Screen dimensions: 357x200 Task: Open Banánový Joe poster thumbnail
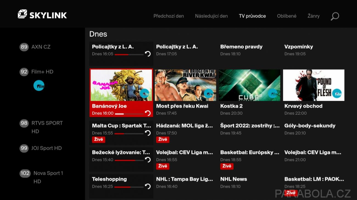point(121,85)
